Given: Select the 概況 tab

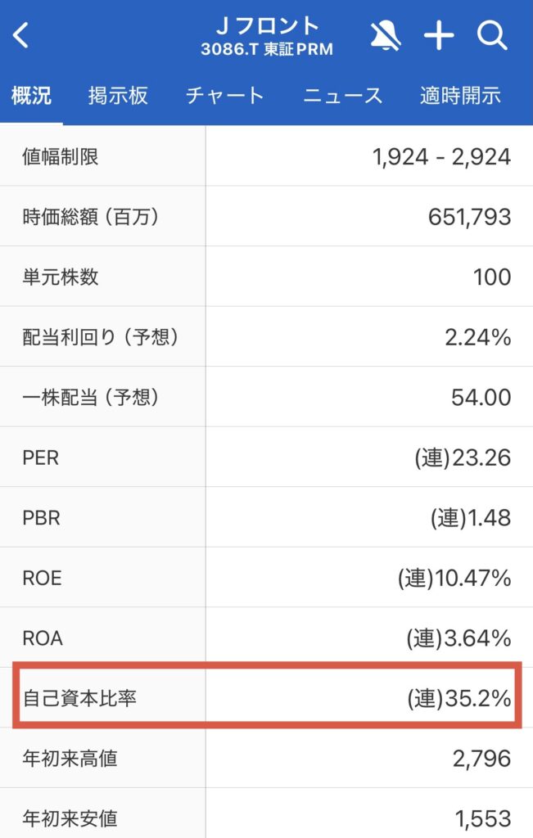Looking at the screenshot, I should click(x=32, y=96).
